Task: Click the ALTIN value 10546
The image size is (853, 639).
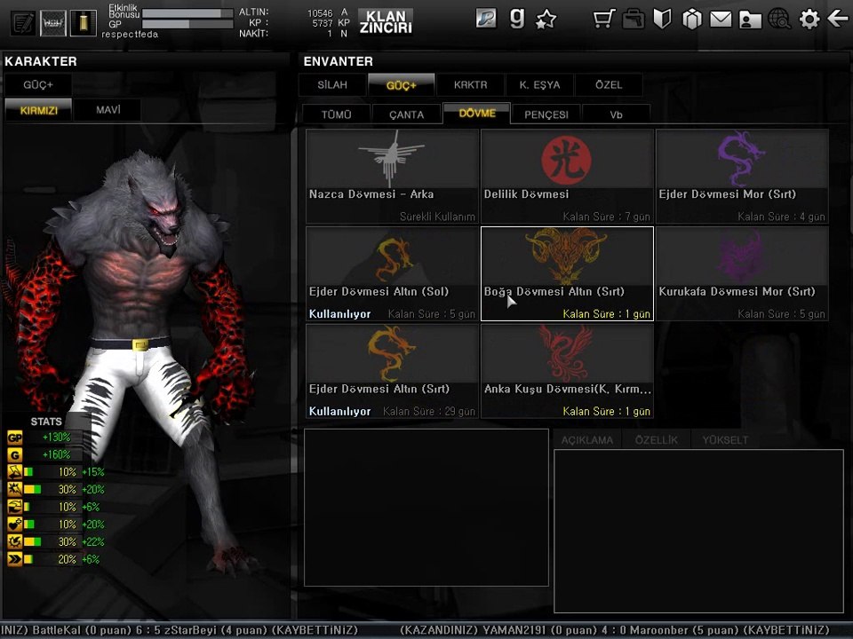Action: 320,13
